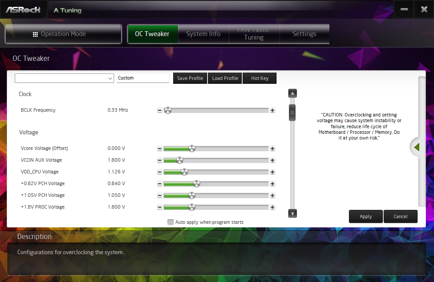
Task: Click the settings list scrollbar thumb
Action: coord(292,113)
